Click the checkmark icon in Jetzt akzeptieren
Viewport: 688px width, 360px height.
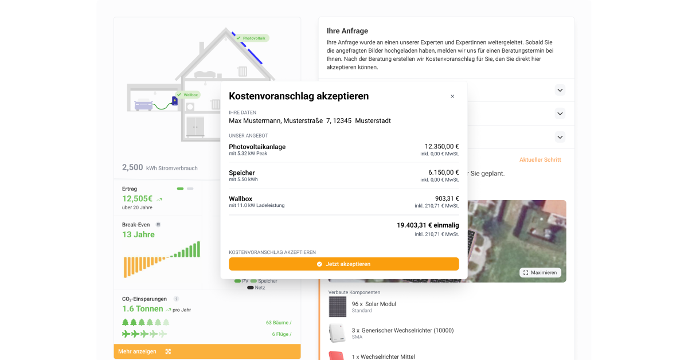[x=319, y=264]
